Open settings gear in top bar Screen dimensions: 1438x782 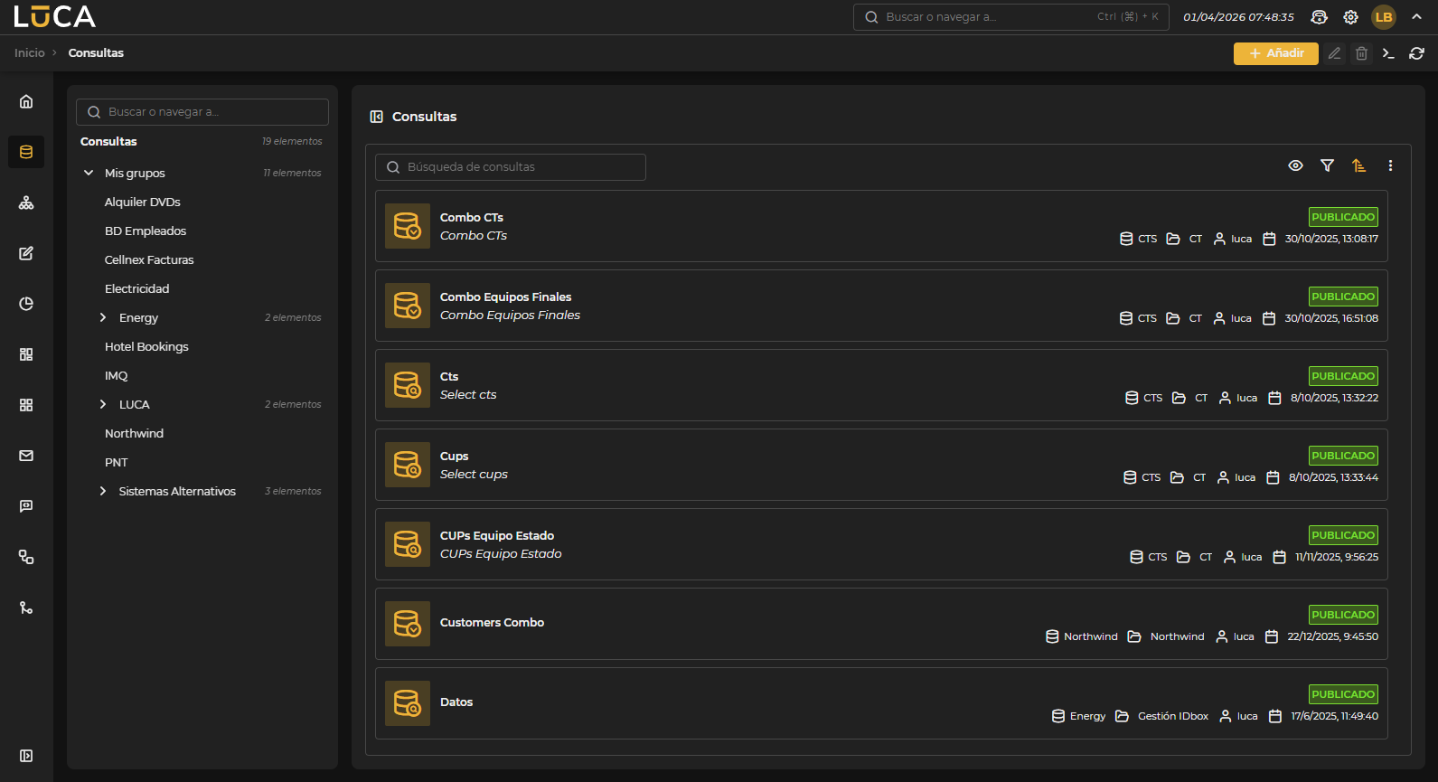[x=1350, y=17]
